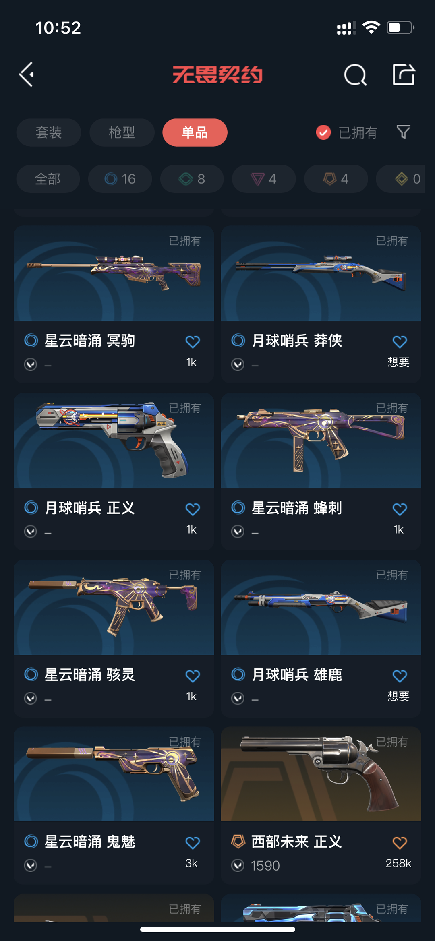Select the 单品 tab
Screen dimensions: 435x941
click(195, 132)
